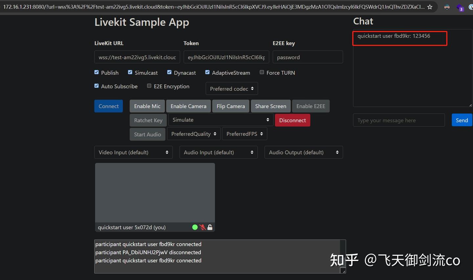Image resolution: width=473 pixels, height=280 pixels.
Task: Toggle the Dynacast checkbox
Action: coord(169,72)
